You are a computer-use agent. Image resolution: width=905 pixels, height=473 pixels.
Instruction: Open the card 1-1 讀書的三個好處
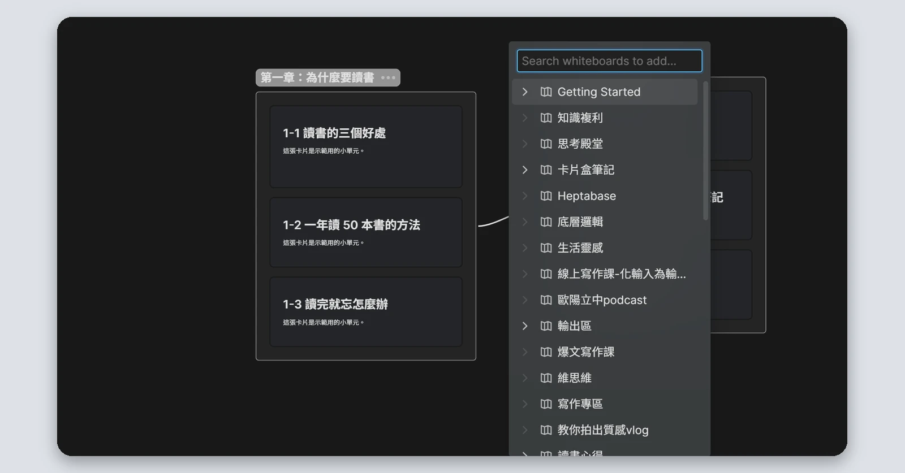pyautogui.click(x=366, y=146)
